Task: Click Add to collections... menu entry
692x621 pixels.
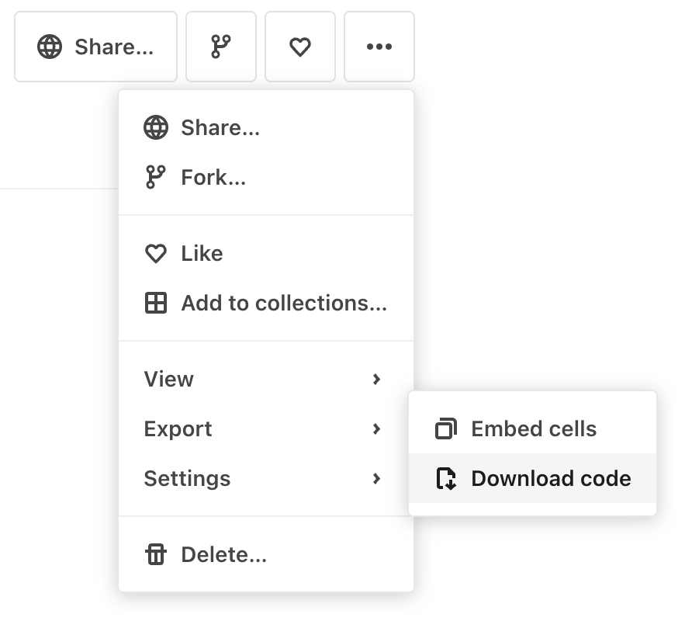Action: coord(284,303)
